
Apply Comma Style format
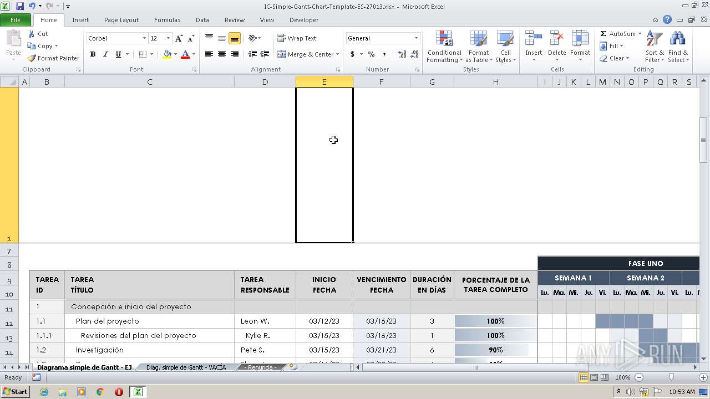(x=384, y=54)
